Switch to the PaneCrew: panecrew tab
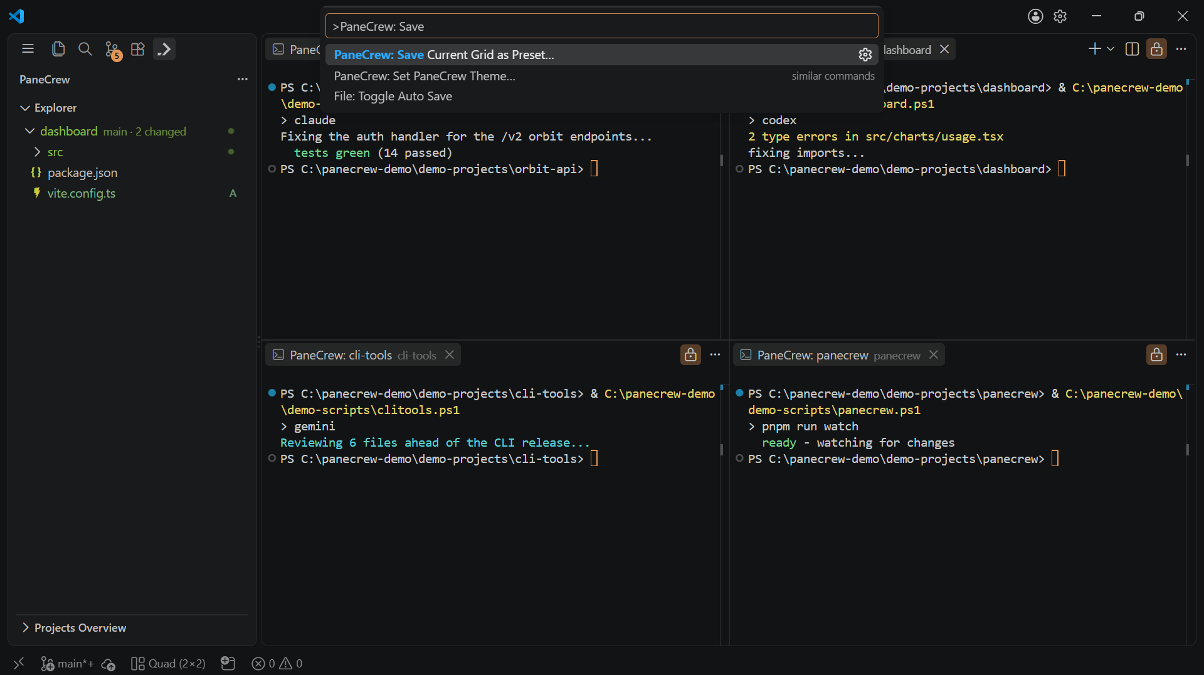The image size is (1204, 675). tap(839, 355)
